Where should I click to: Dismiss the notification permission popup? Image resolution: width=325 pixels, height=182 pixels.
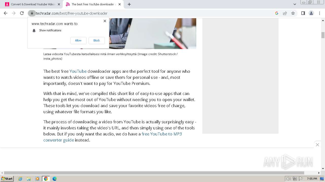click(105, 21)
